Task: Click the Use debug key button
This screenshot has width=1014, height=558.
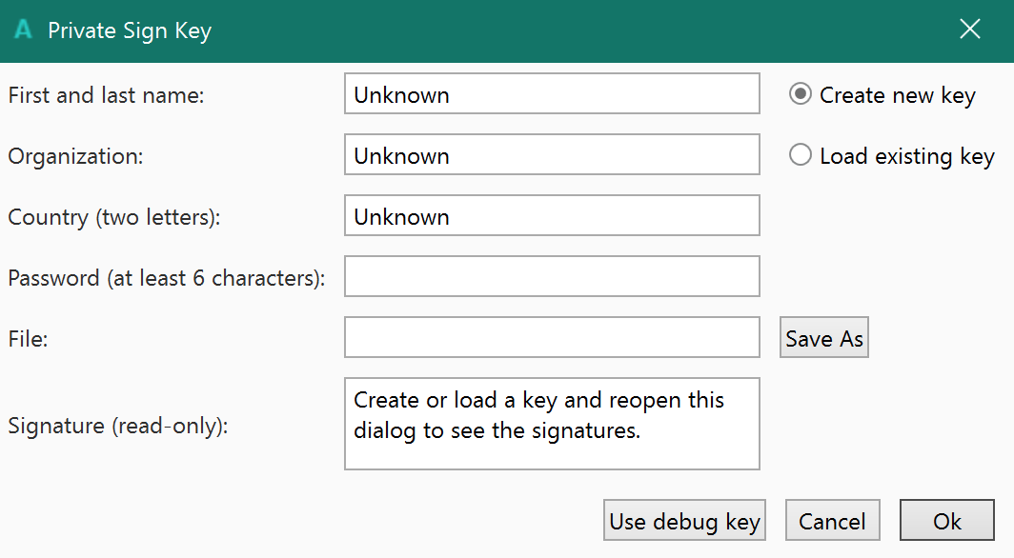Action: 684,521
